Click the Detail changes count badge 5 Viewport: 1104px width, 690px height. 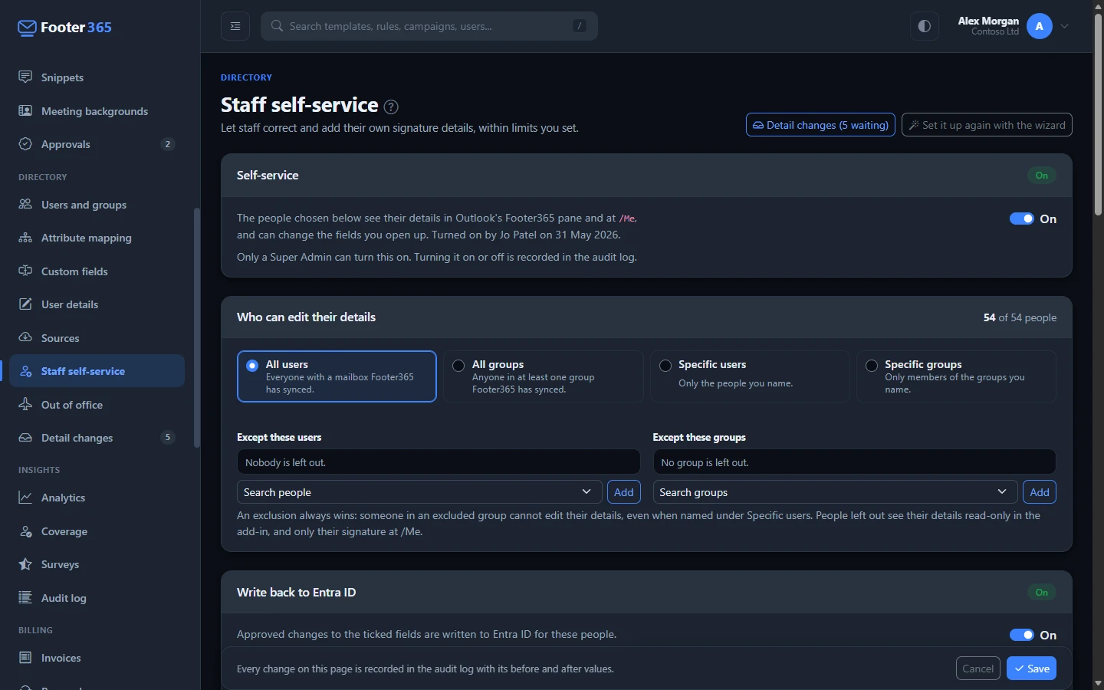tap(168, 438)
